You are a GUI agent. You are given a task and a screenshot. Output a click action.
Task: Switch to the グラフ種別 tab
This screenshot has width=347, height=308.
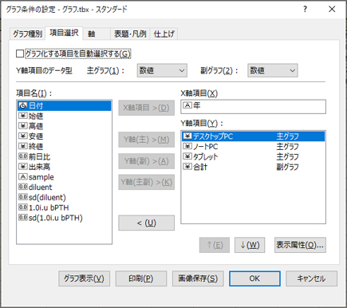[x=27, y=34]
